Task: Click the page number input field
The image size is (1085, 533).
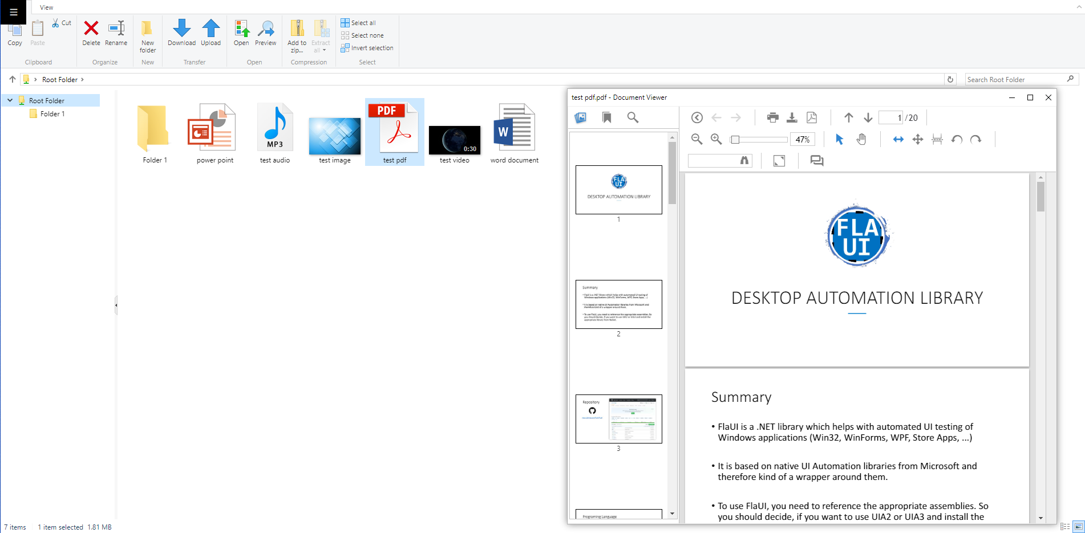Action: coord(891,117)
